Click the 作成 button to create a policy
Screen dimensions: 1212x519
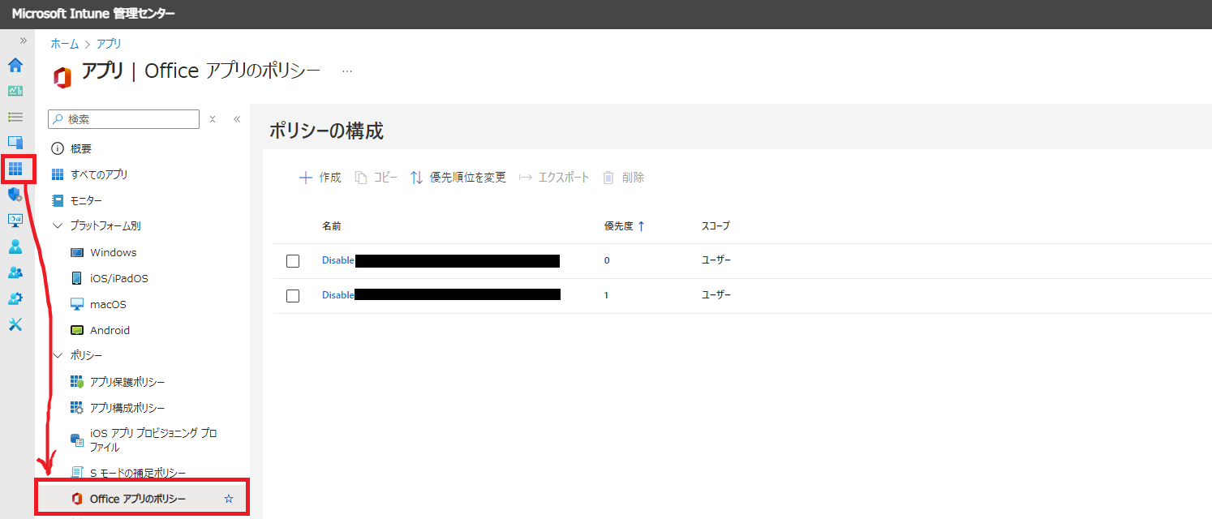pyautogui.click(x=320, y=177)
